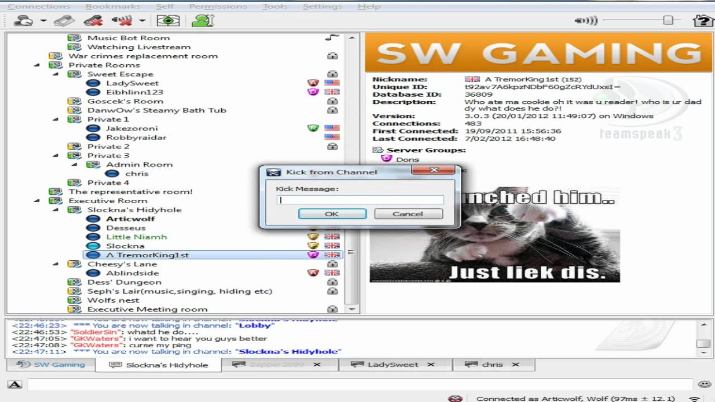
Task: Click the UK flag beside Eibhlinn123
Action: click(x=332, y=92)
